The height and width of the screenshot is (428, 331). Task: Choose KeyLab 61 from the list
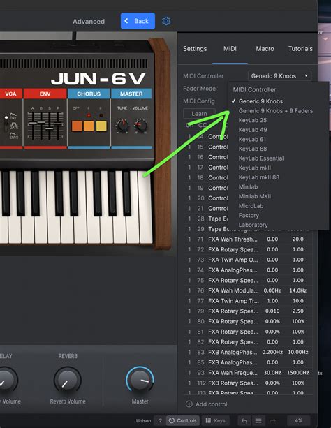(252, 140)
